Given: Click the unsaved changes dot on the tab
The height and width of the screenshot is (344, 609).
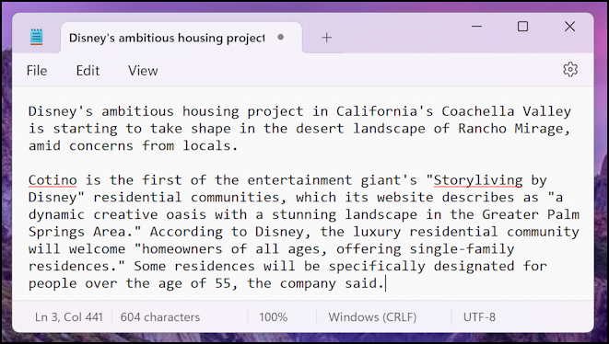Looking at the screenshot, I should click(x=280, y=37).
